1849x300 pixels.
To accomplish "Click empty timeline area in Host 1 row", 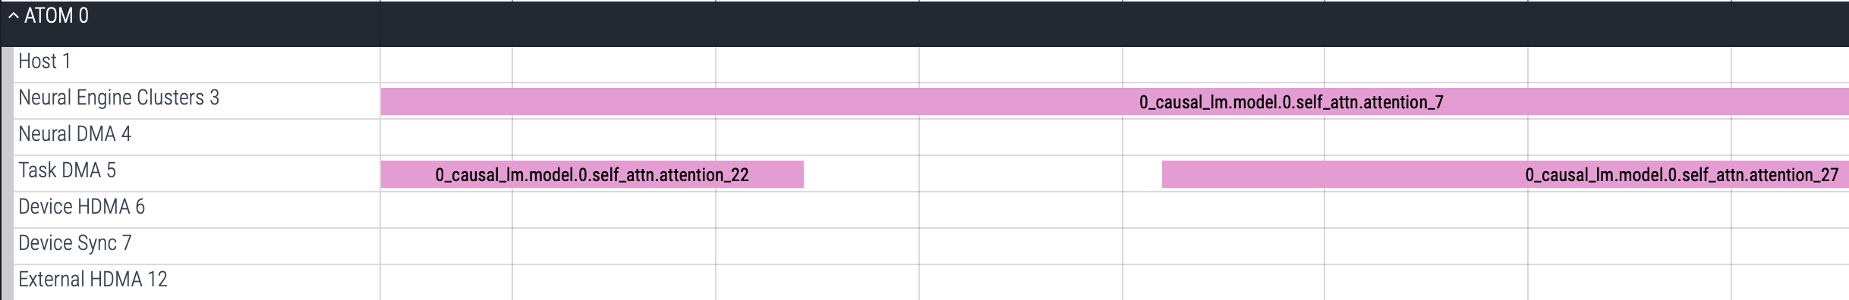I will [1114, 64].
